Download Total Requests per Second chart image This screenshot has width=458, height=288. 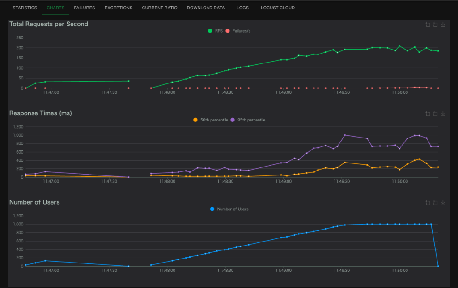coord(443,25)
